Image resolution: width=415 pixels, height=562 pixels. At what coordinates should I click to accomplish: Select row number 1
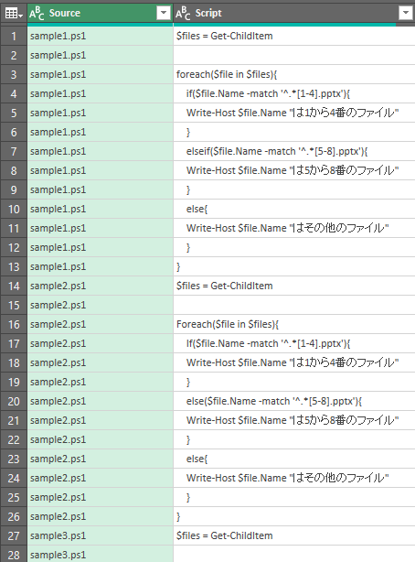pos(14,36)
